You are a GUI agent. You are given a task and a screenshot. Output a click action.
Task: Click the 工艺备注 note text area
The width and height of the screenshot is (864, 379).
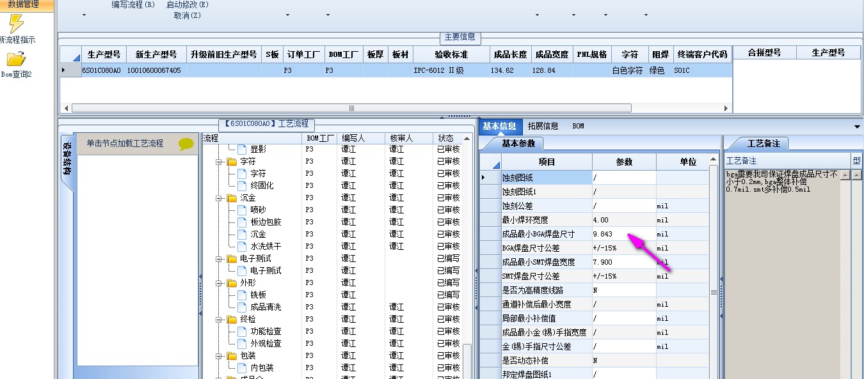[x=782, y=274]
